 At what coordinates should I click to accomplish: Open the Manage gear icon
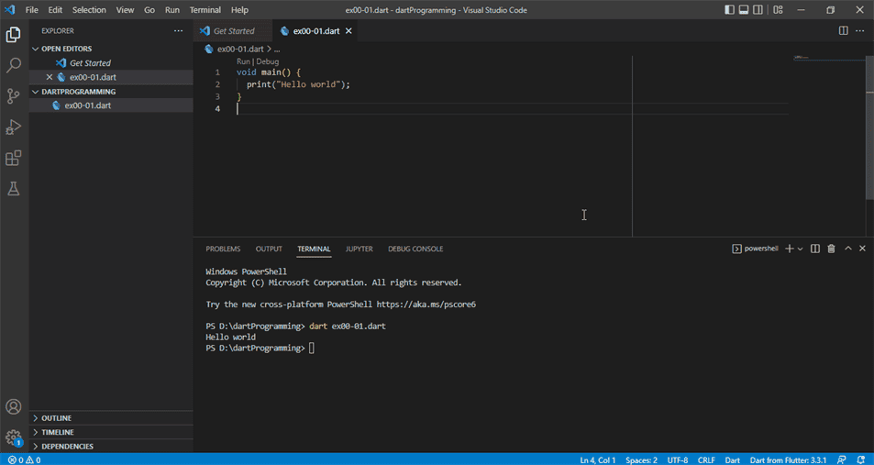14,437
